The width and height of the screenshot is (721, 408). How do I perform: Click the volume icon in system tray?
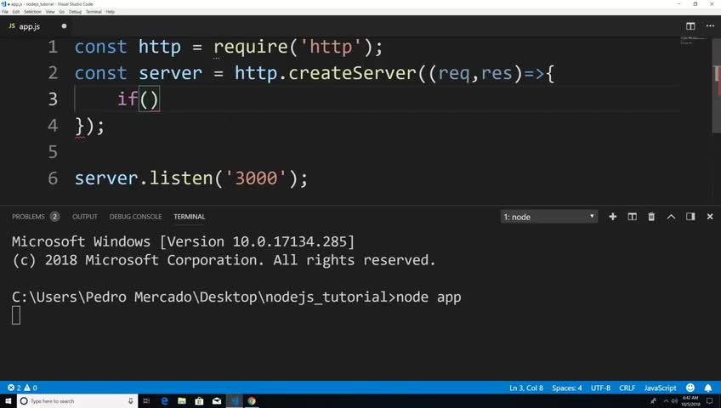(674, 401)
